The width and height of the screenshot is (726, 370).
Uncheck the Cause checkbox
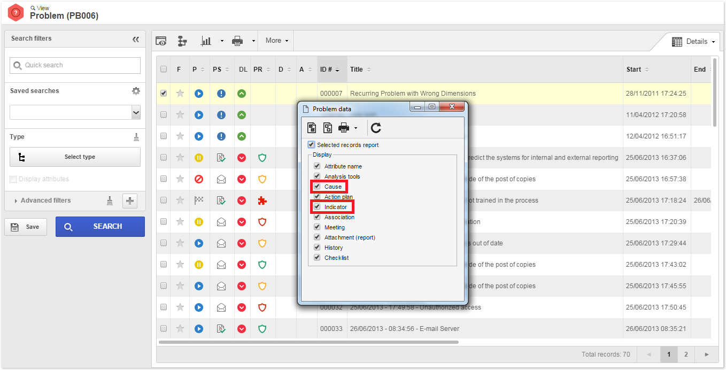click(x=317, y=187)
